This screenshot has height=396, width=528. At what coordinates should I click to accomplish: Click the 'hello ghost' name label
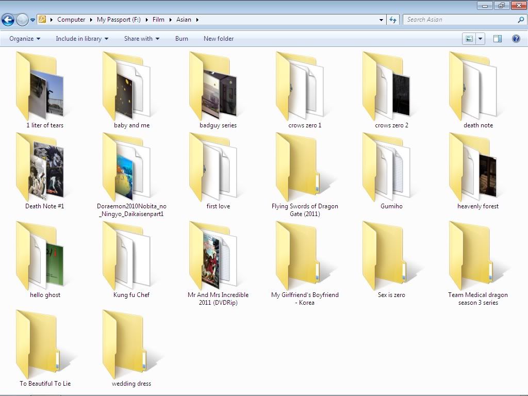click(x=45, y=295)
